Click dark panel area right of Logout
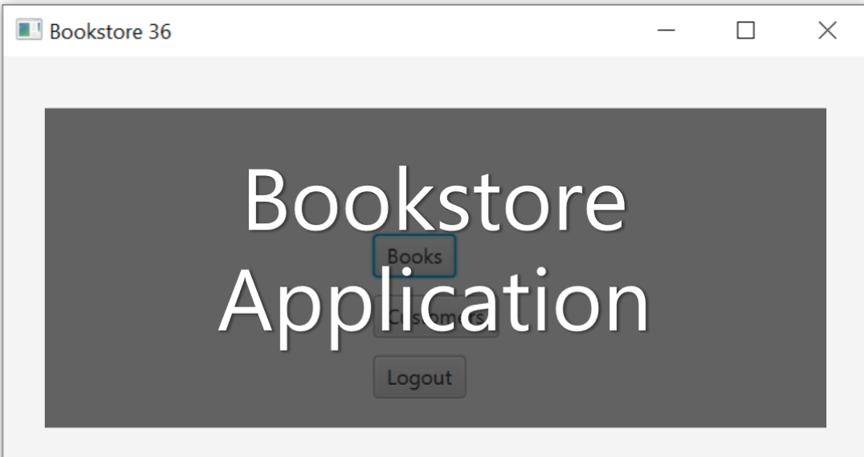The image size is (864, 457). pos(640,377)
